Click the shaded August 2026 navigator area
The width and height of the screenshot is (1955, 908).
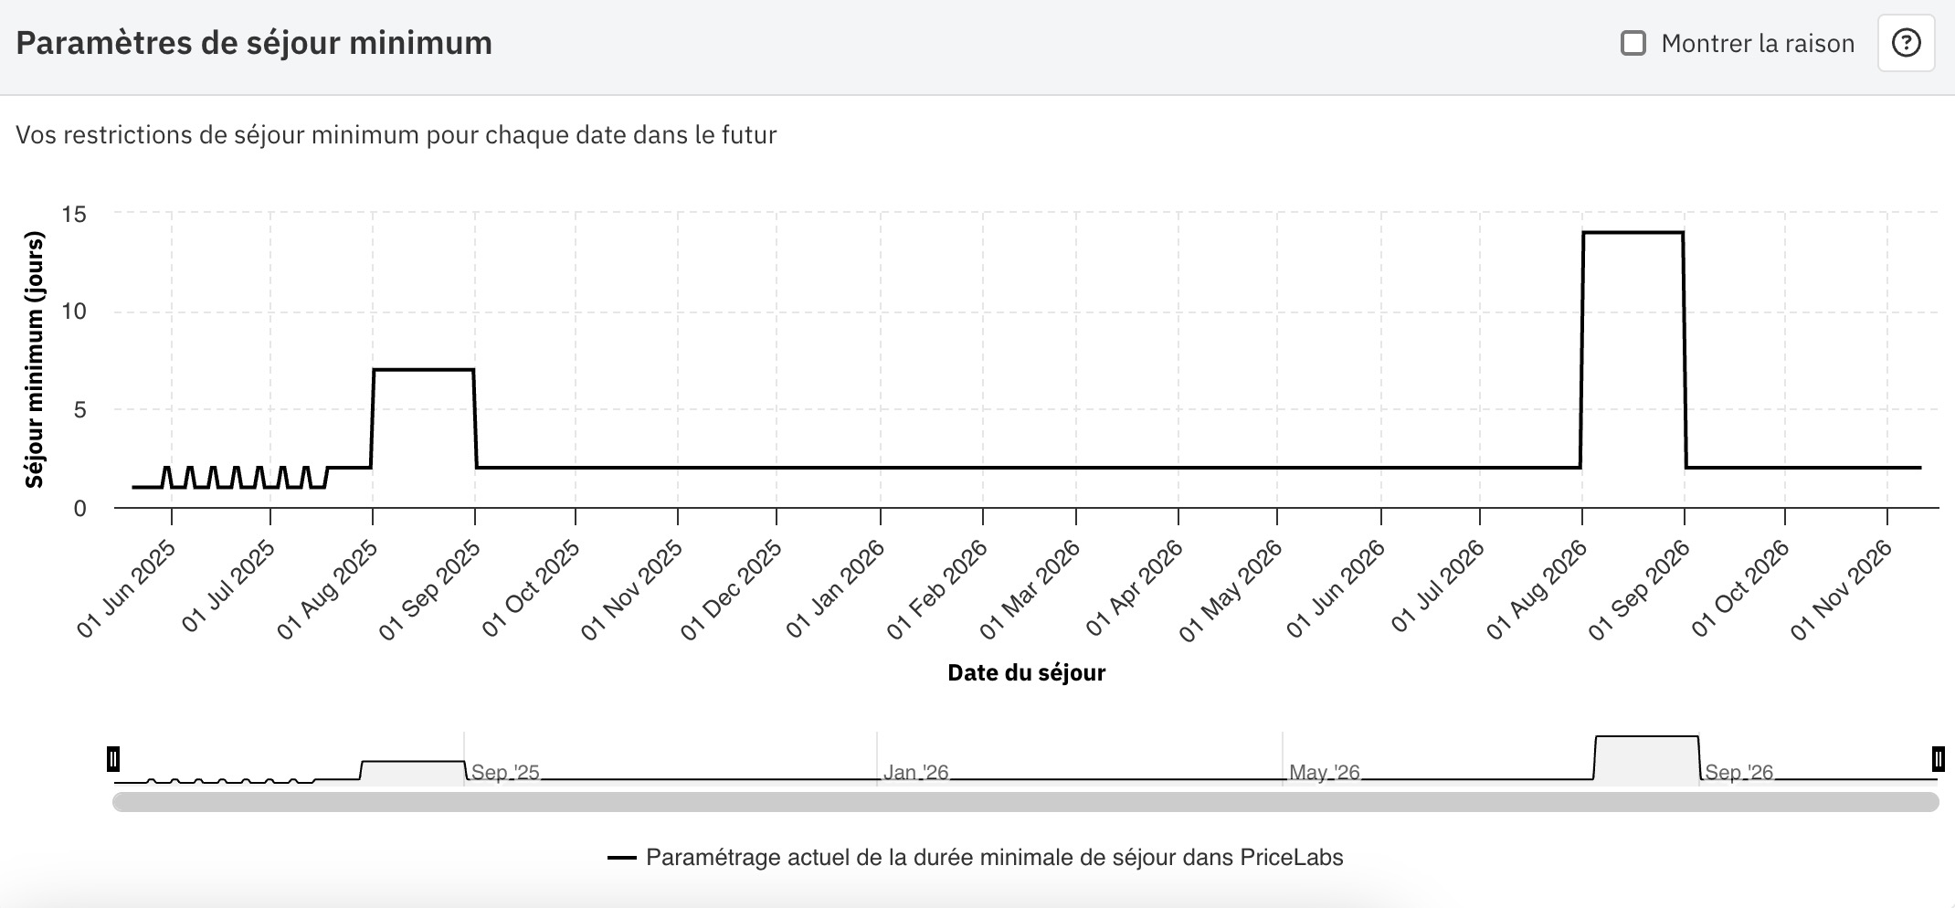click(1646, 760)
